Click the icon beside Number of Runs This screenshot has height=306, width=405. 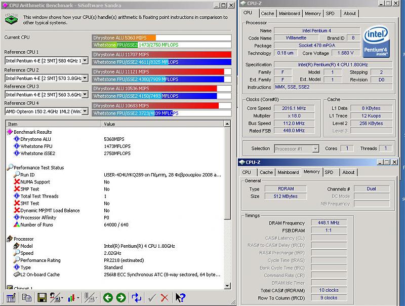17,224
